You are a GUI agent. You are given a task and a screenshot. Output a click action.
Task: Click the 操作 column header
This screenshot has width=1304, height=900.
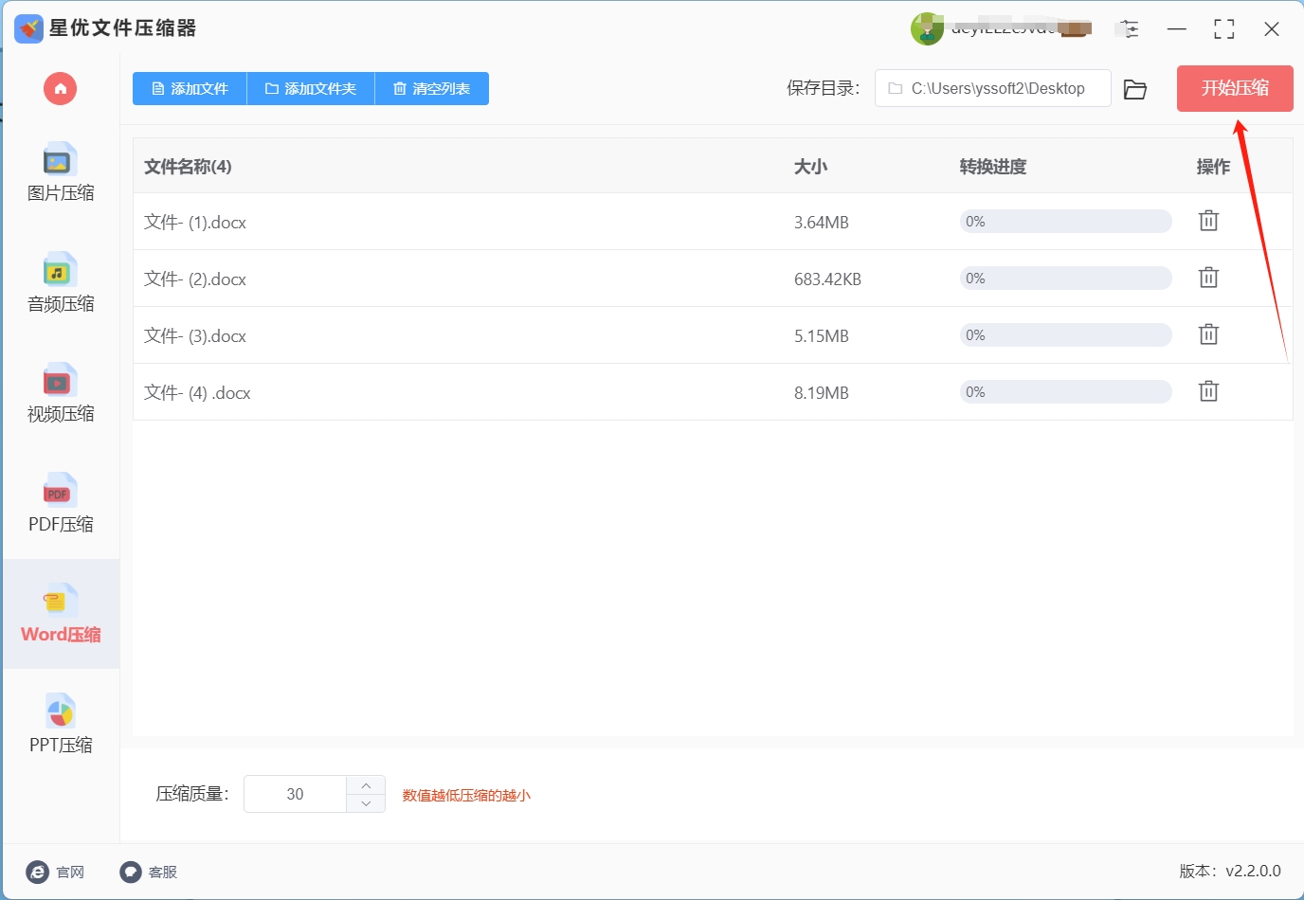pos(1213,167)
